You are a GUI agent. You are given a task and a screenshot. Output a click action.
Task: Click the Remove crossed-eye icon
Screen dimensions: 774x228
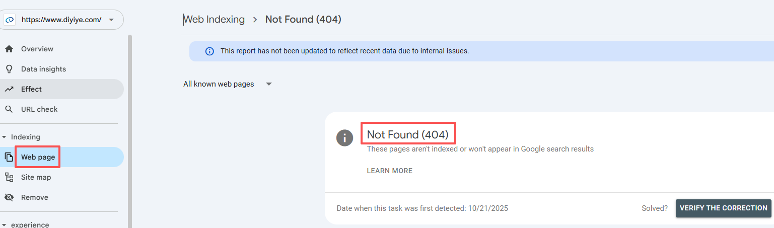tap(9, 197)
